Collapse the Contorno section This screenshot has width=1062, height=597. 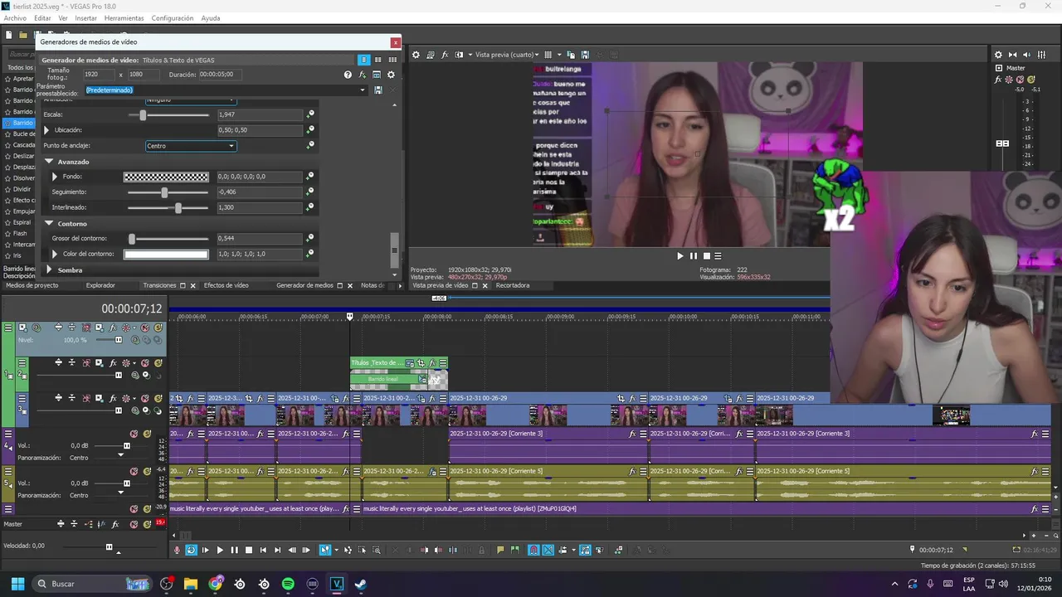(49, 224)
